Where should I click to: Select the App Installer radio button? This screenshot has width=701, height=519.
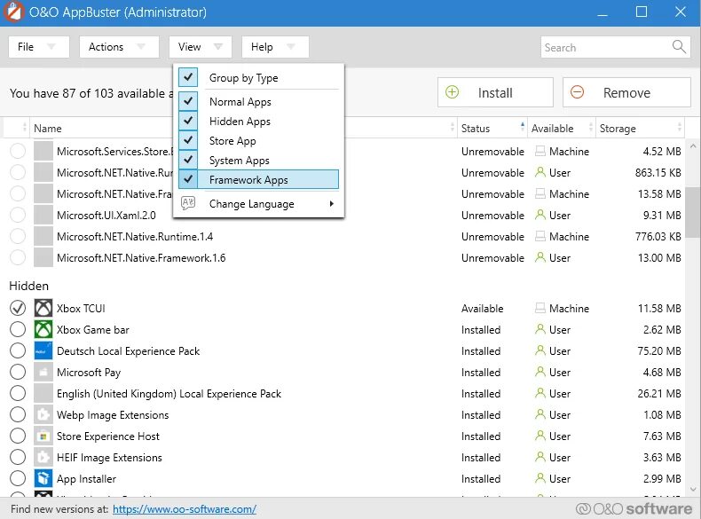18,479
